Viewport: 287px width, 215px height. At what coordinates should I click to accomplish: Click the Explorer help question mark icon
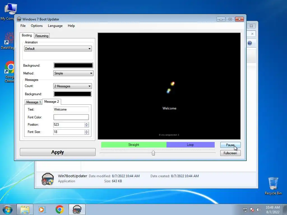pyautogui.click(x=250, y=43)
